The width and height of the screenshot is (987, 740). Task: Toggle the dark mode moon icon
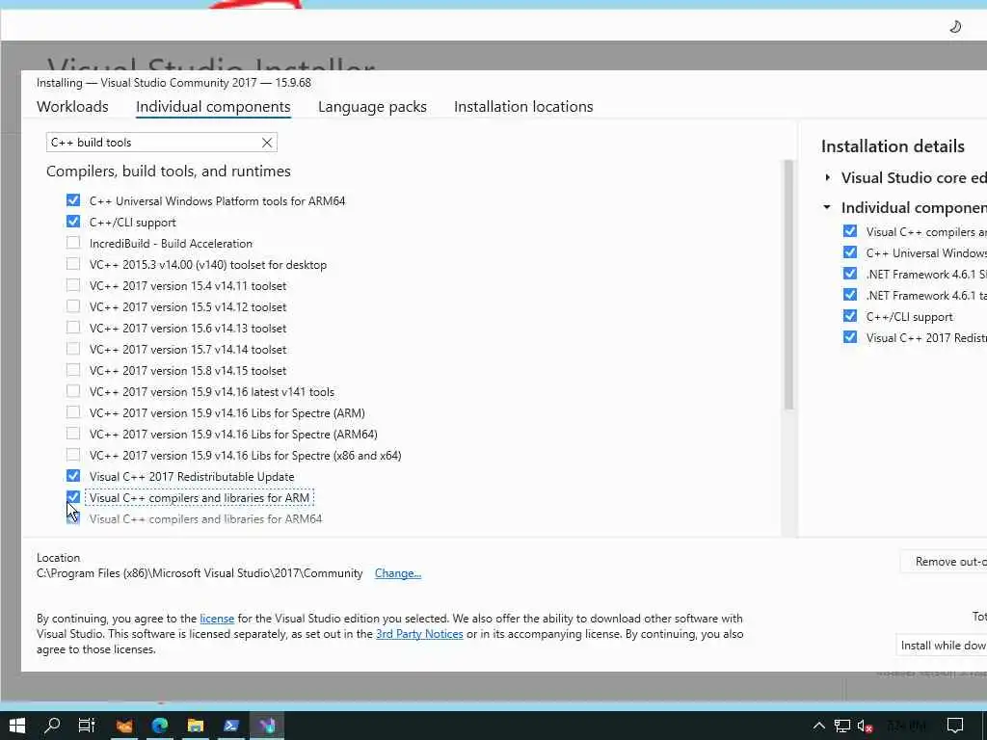(955, 26)
